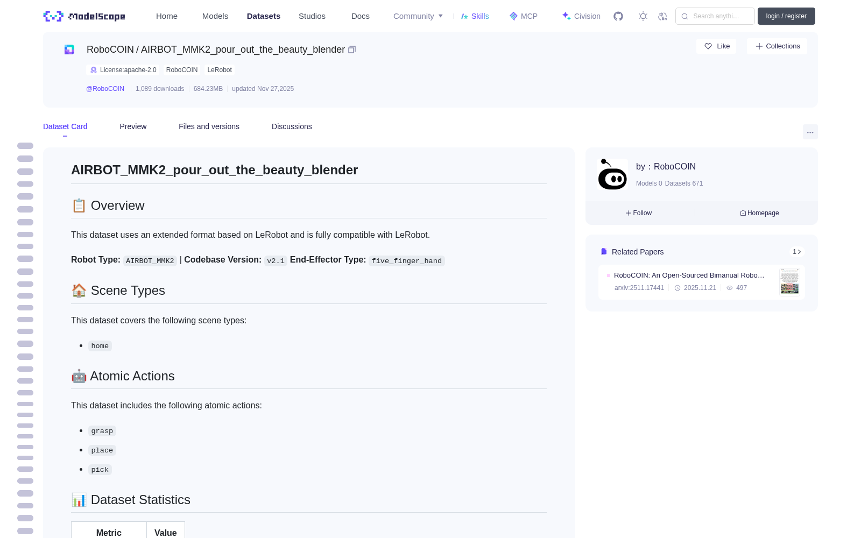Click the Civision sparkle icon

pyautogui.click(x=566, y=16)
